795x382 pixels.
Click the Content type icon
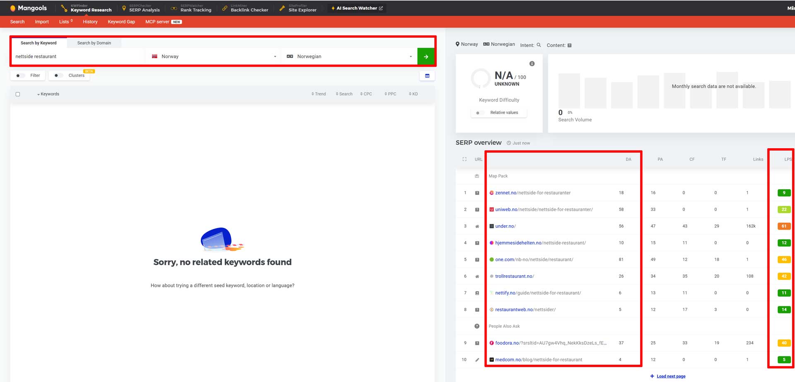pyautogui.click(x=569, y=45)
